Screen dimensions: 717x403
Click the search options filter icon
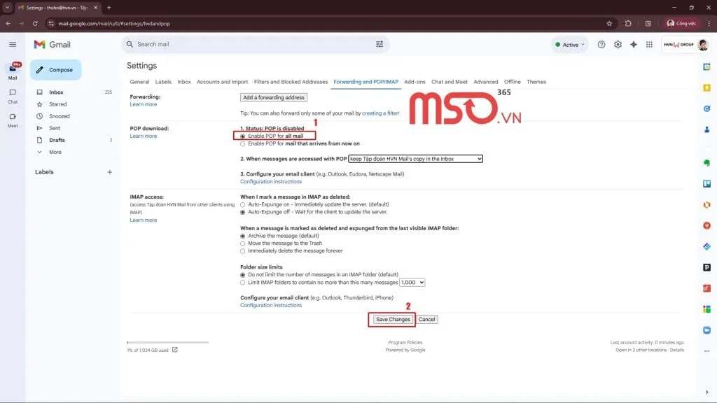coord(380,44)
